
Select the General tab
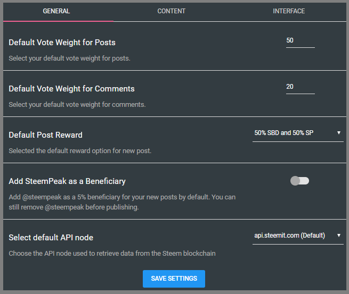pyautogui.click(x=56, y=11)
